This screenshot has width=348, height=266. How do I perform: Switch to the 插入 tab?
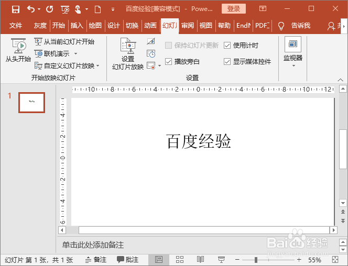pos(77,26)
